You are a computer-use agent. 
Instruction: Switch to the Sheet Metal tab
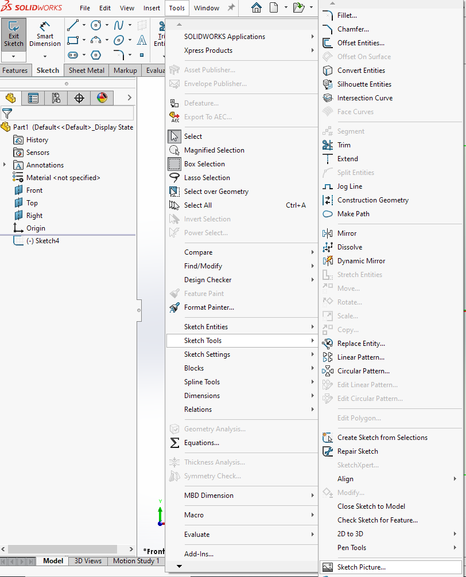[x=87, y=71]
